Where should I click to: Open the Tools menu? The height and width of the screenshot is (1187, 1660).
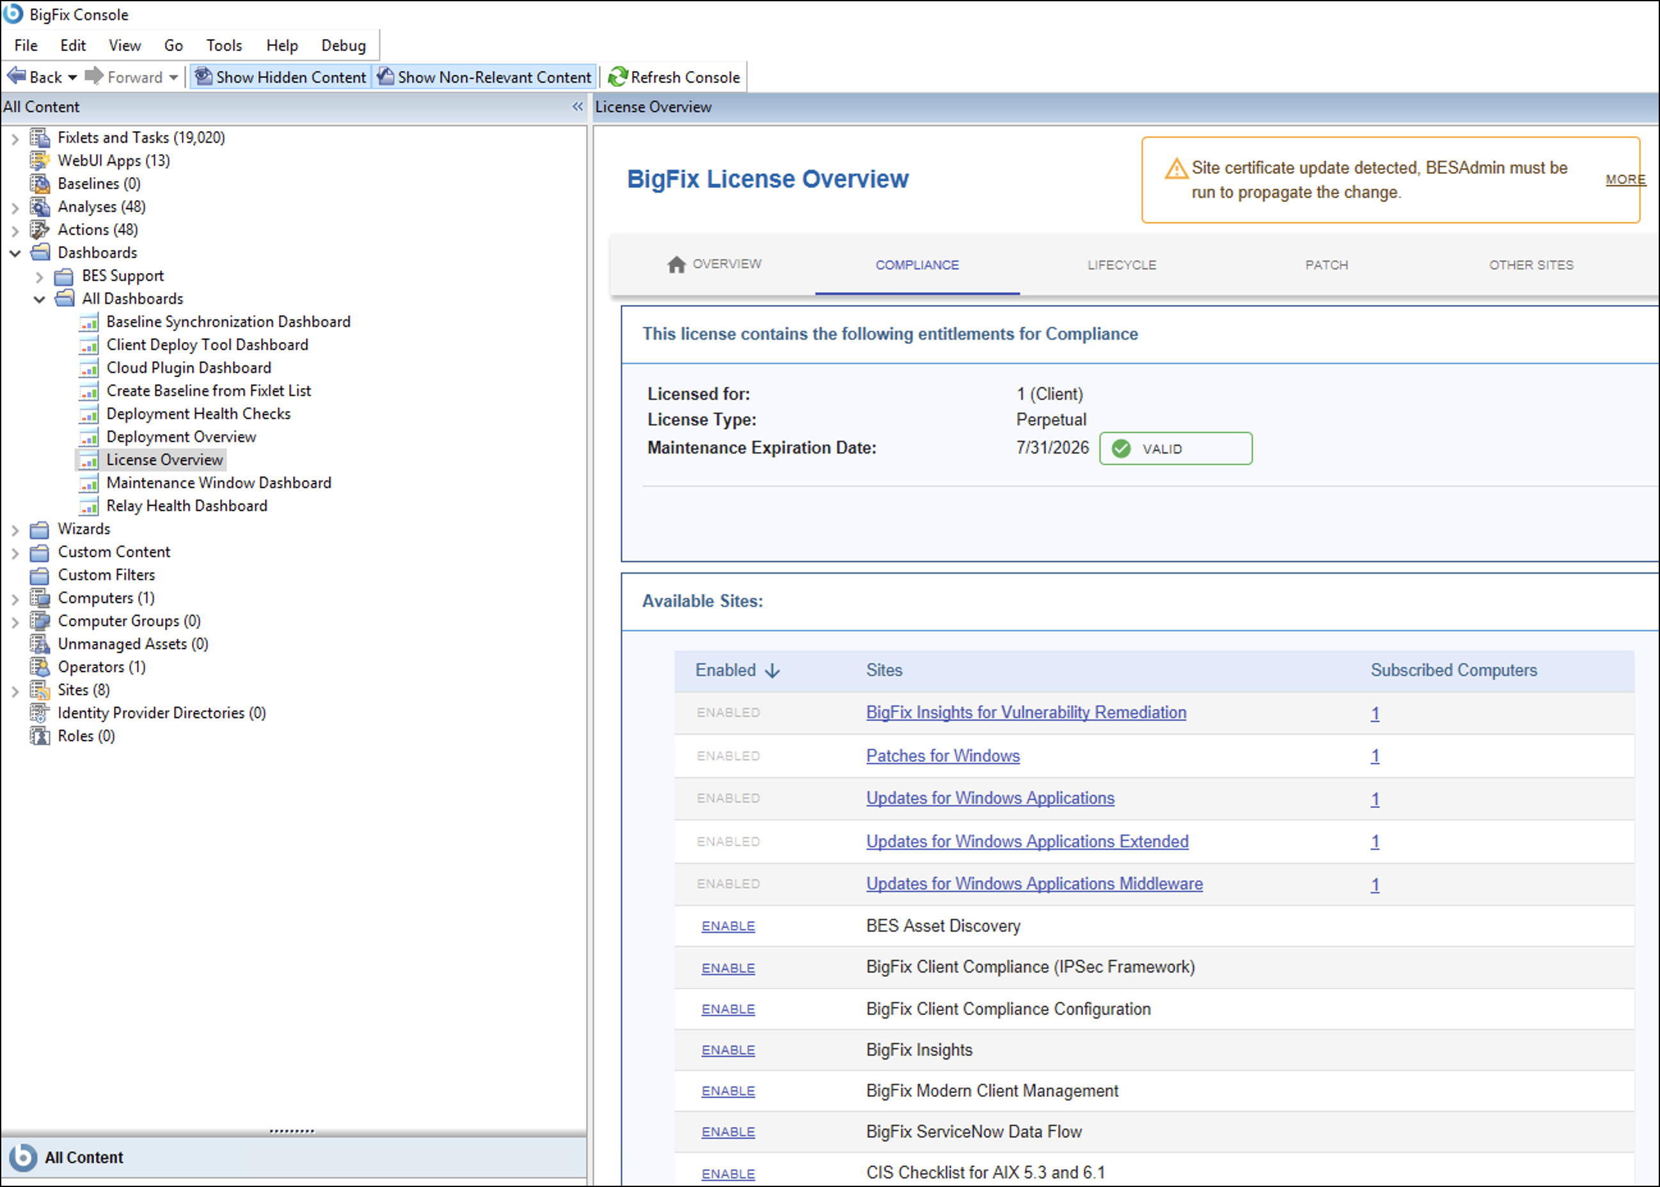pyautogui.click(x=224, y=45)
